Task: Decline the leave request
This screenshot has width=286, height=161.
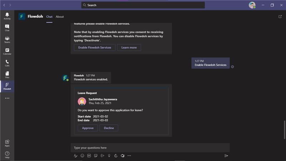Action: (109, 128)
